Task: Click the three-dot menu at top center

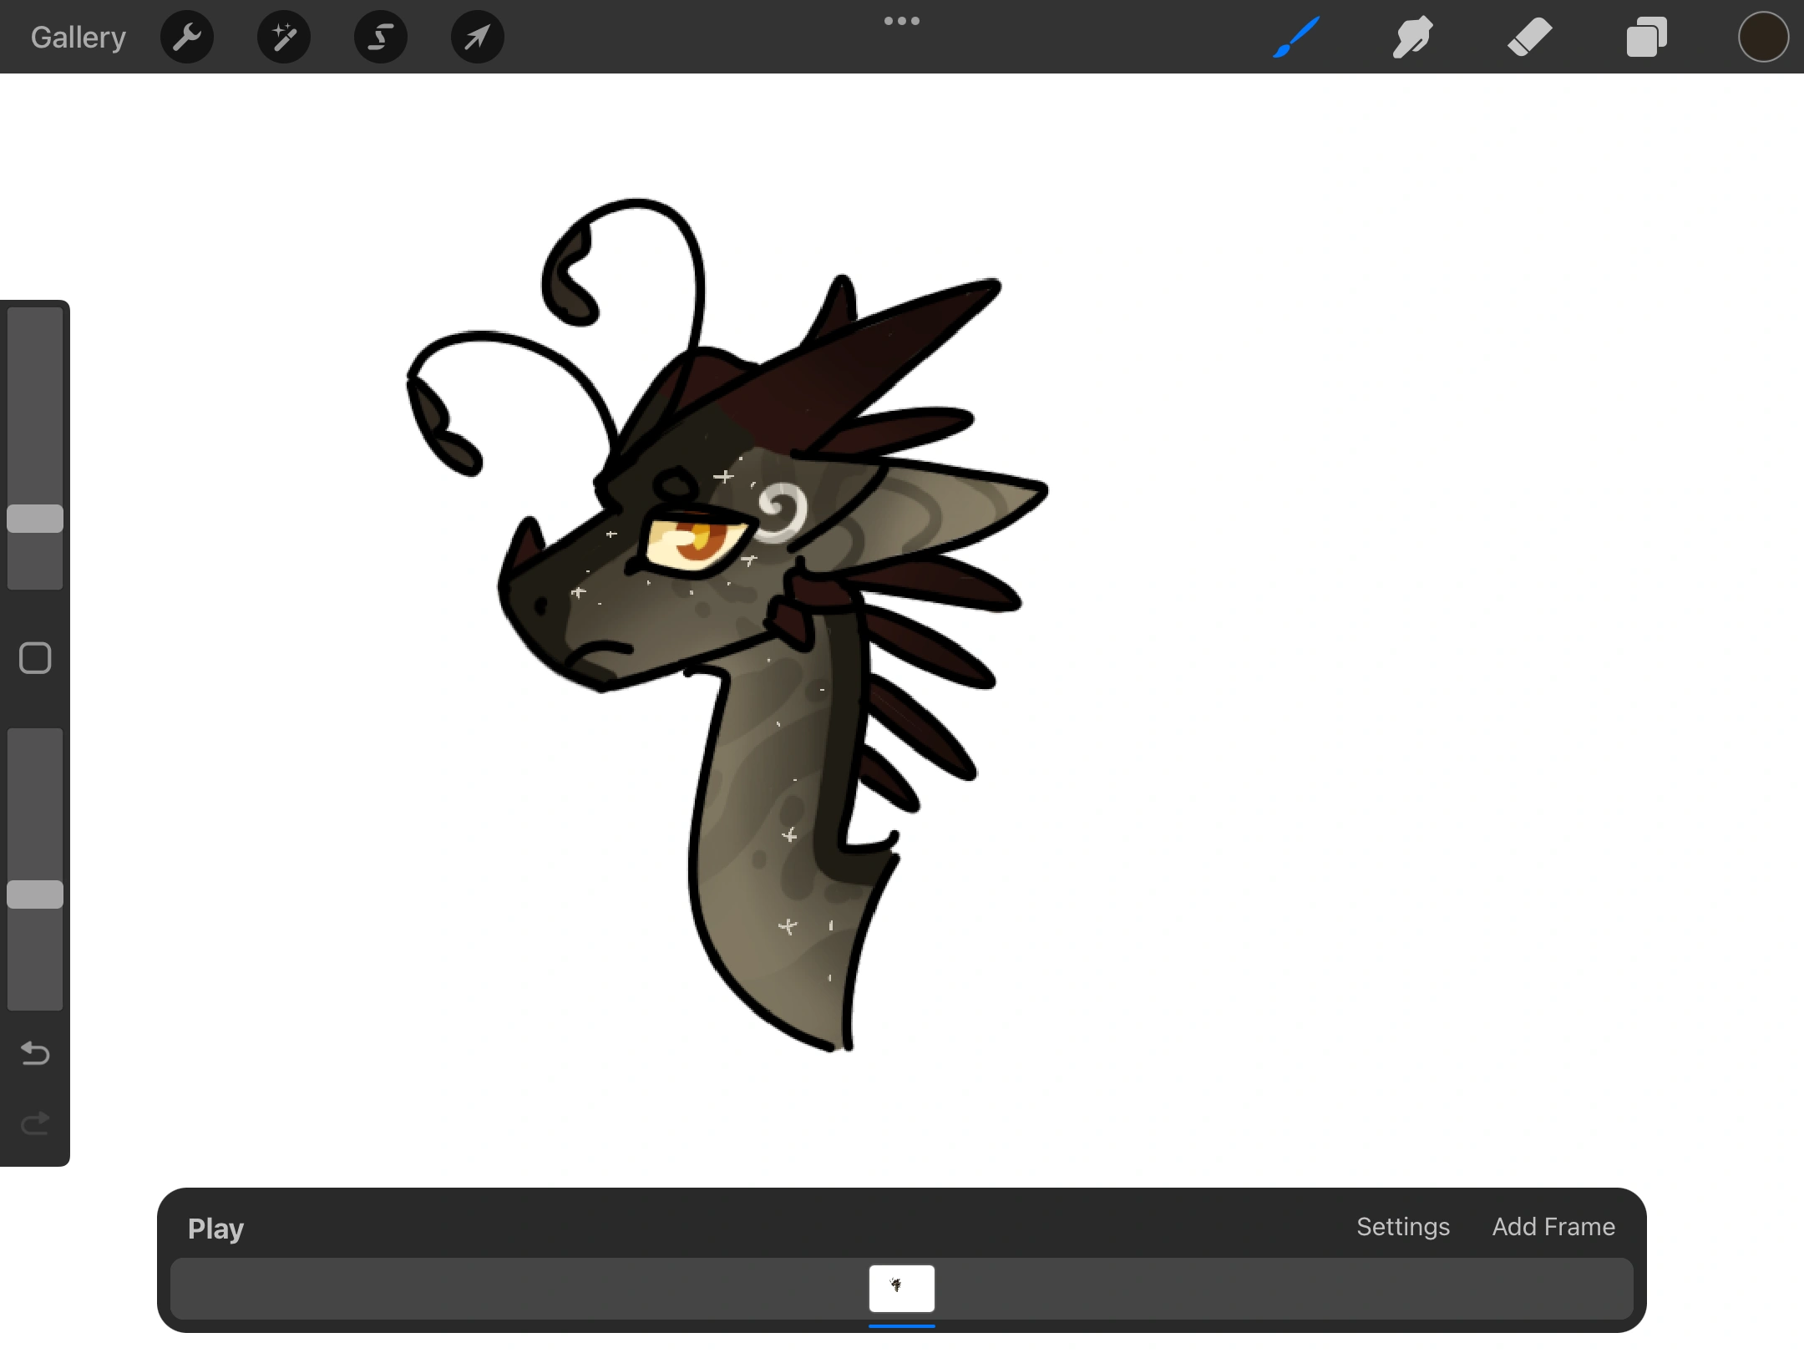Action: [902, 21]
